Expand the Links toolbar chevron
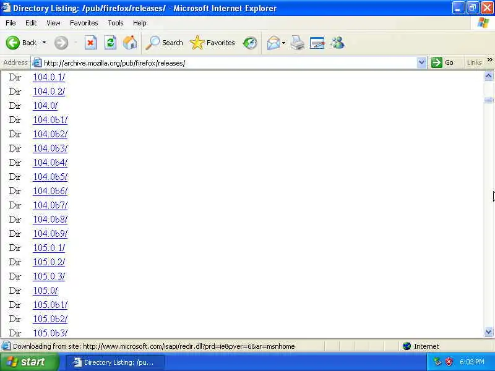Screen dimensions: 495x371 pos(489,60)
